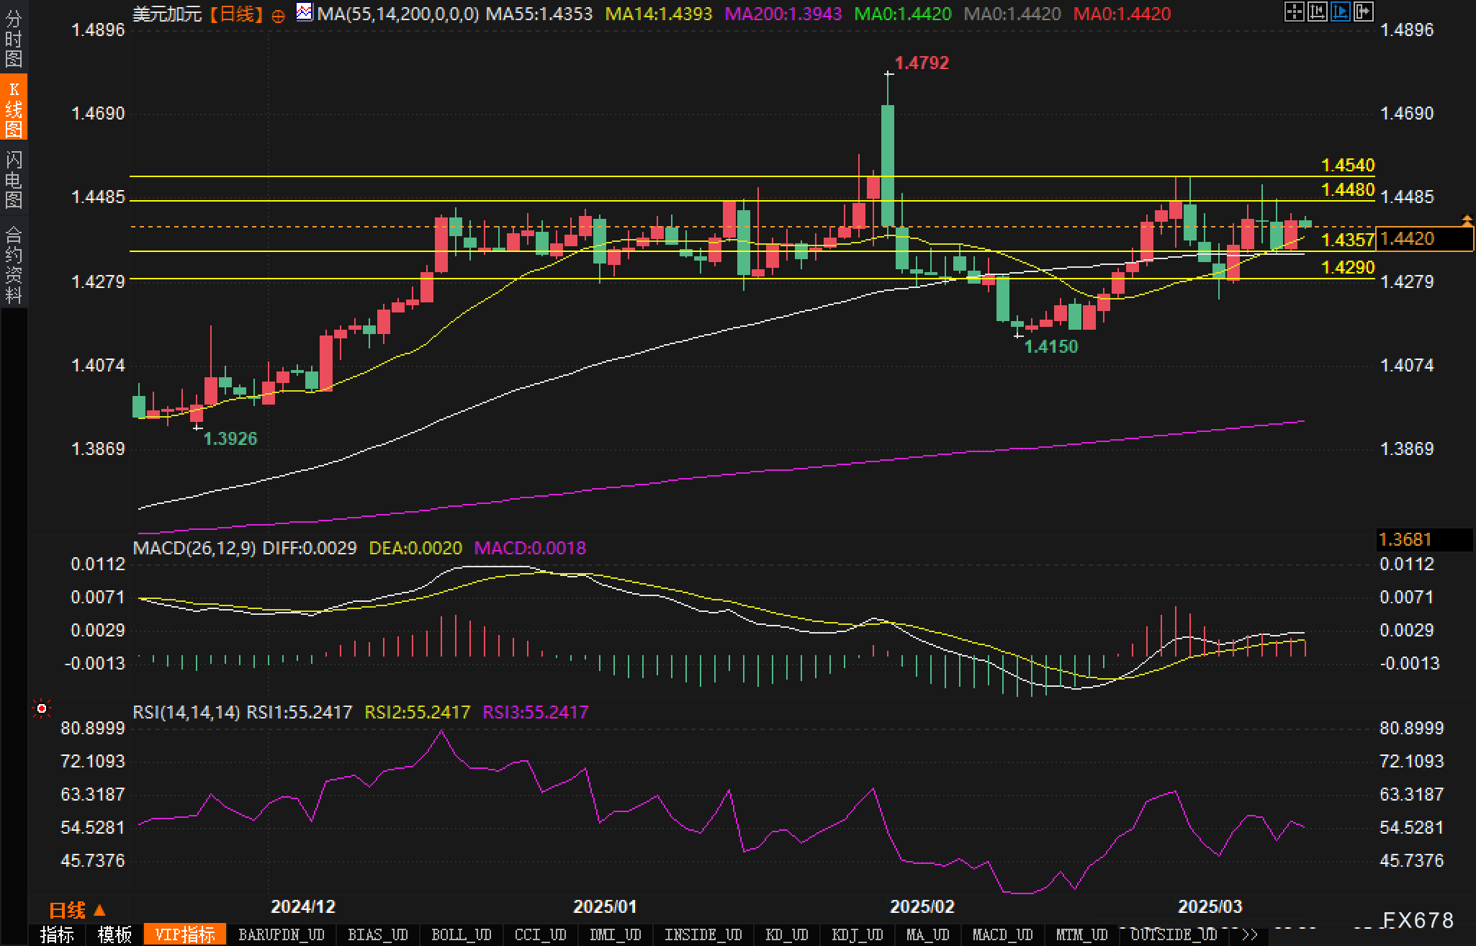Click the 模板 template button
Viewport: 1476px width, 946px height.
114,934
